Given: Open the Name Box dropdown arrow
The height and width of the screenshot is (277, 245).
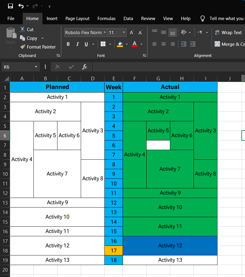Looking at the screenshot, I should [x=36, y=67].
